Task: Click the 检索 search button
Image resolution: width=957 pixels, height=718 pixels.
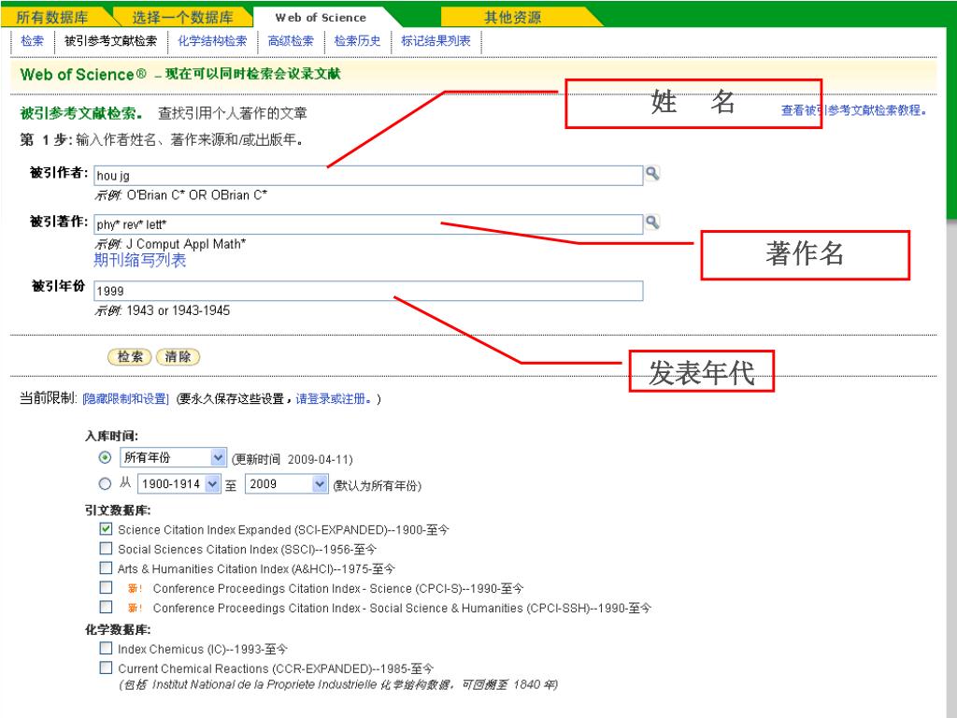Action: [x=129, y=356]
